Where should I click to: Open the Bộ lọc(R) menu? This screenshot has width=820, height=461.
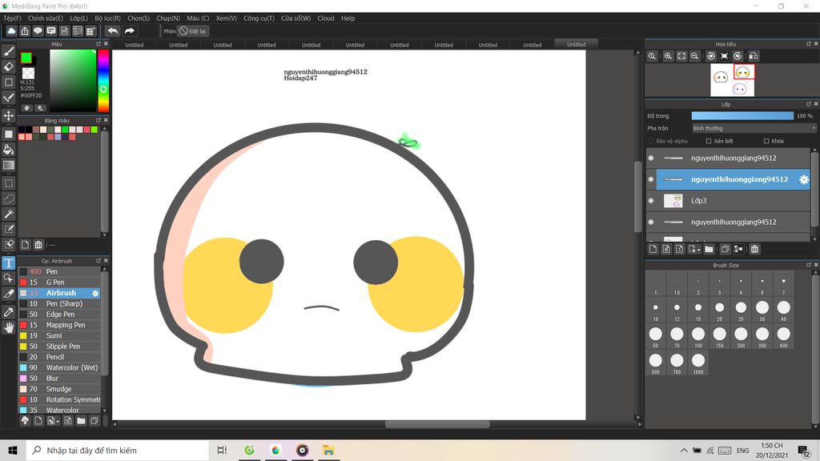[108, 18]
